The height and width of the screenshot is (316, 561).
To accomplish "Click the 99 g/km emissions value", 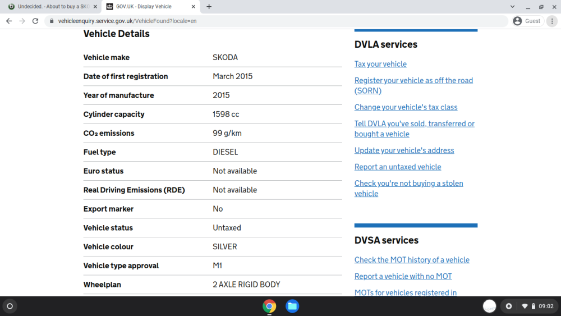I will (227, 134).
